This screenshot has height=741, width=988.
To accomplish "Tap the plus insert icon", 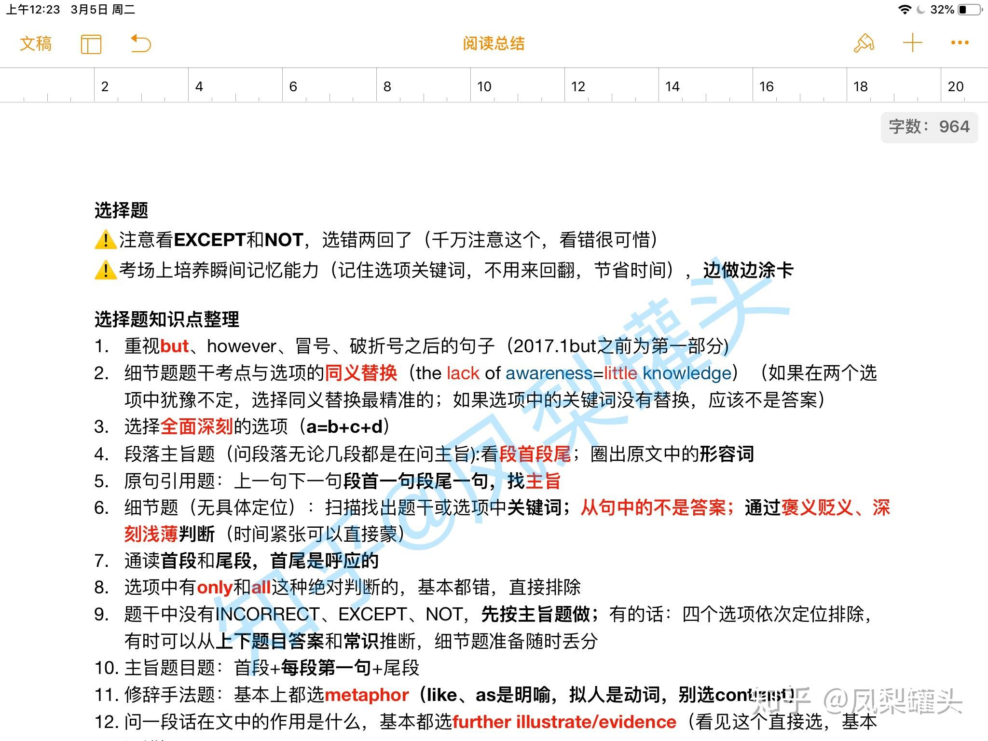I will [913, 43].
